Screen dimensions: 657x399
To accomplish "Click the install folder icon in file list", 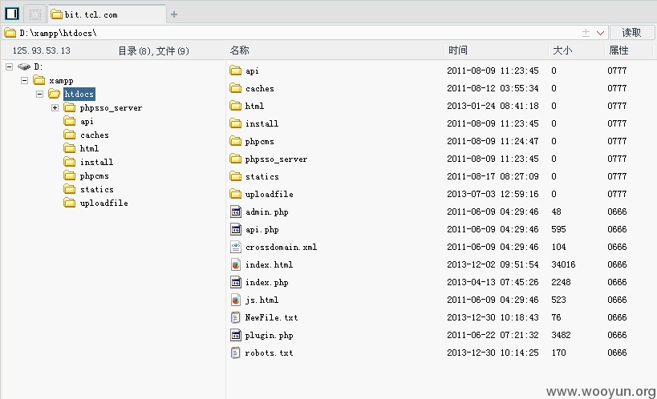I will (236, 123).
